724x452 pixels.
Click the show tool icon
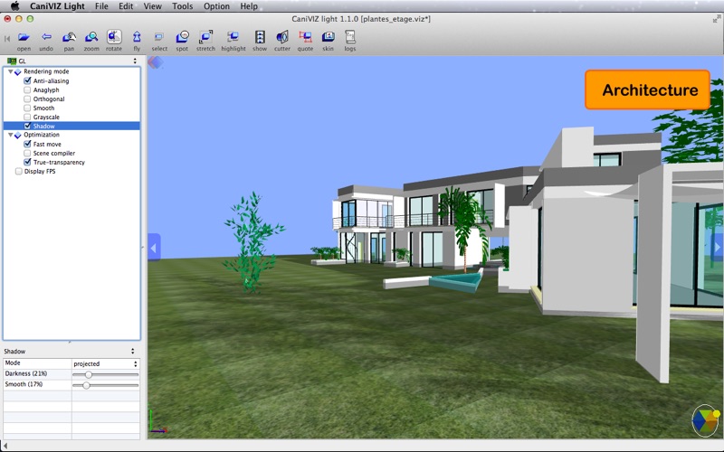coord(260,37)
